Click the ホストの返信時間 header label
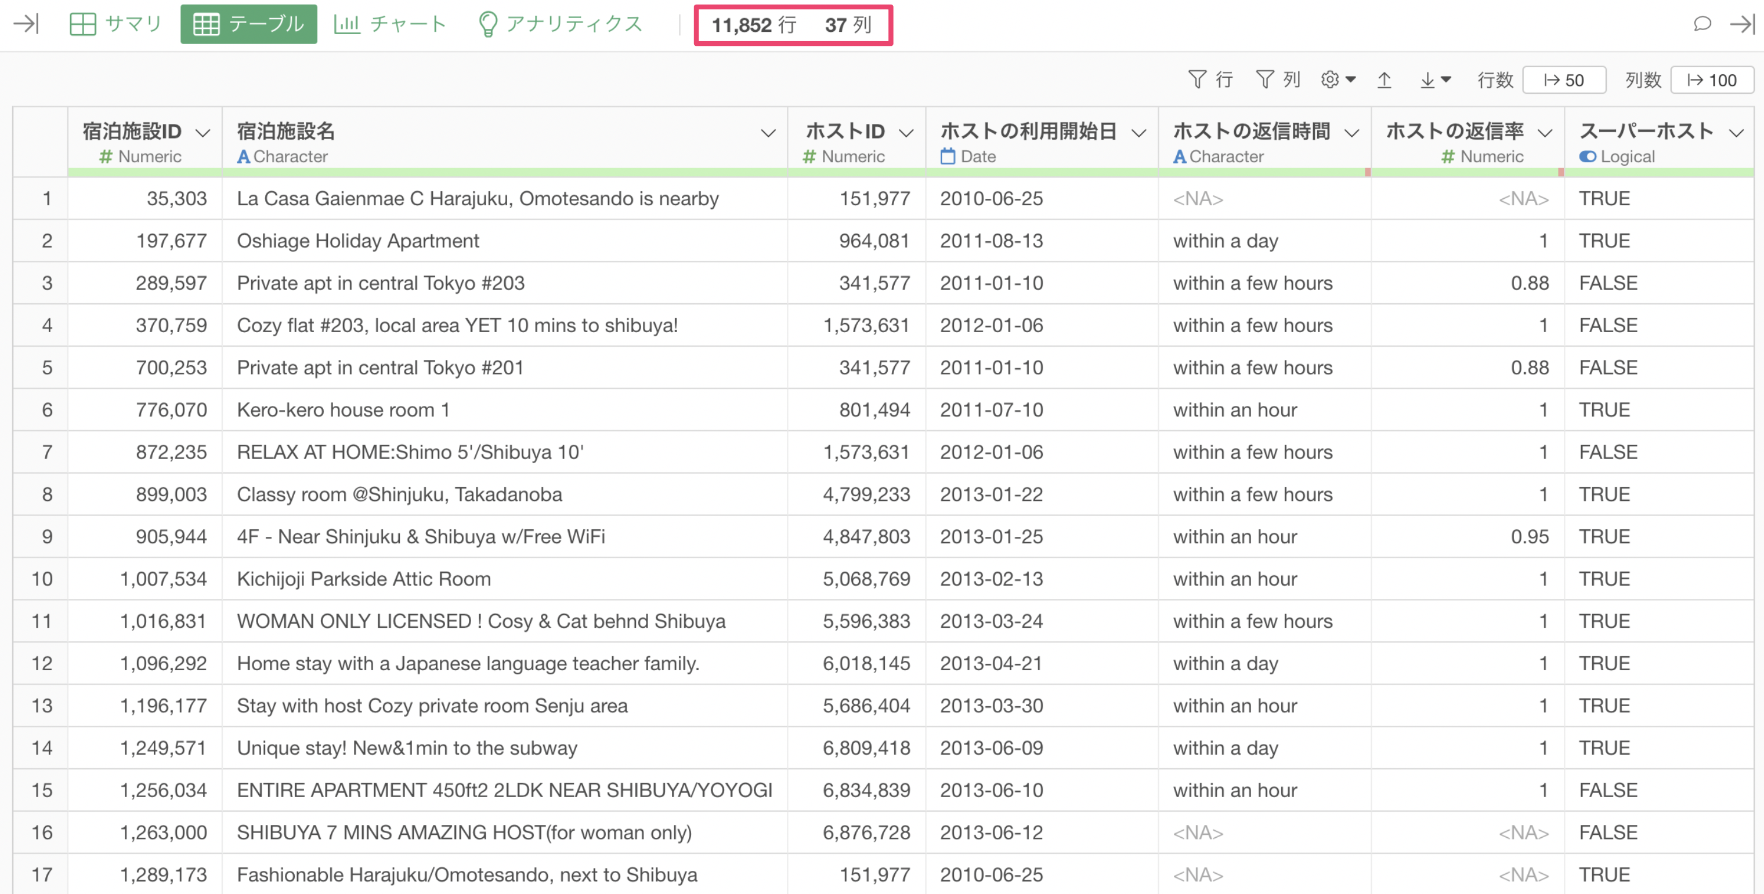This screenshot has width=1764, height=894. 1251,130
